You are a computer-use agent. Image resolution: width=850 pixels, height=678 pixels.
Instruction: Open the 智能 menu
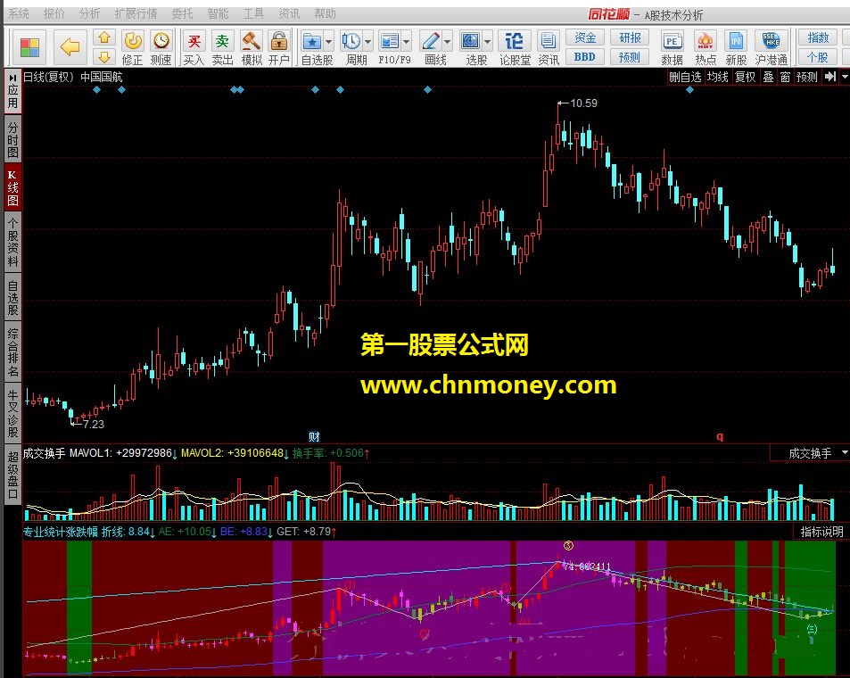tap(218, 13)
